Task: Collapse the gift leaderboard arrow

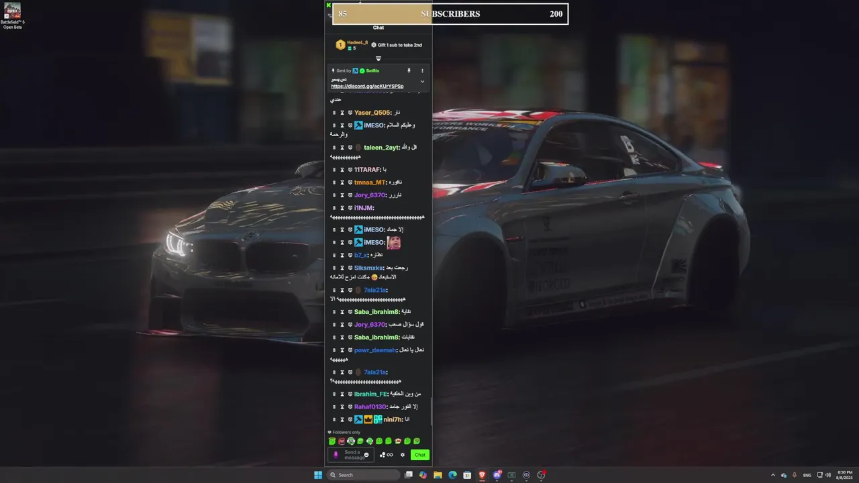Action: pos(378,58)
